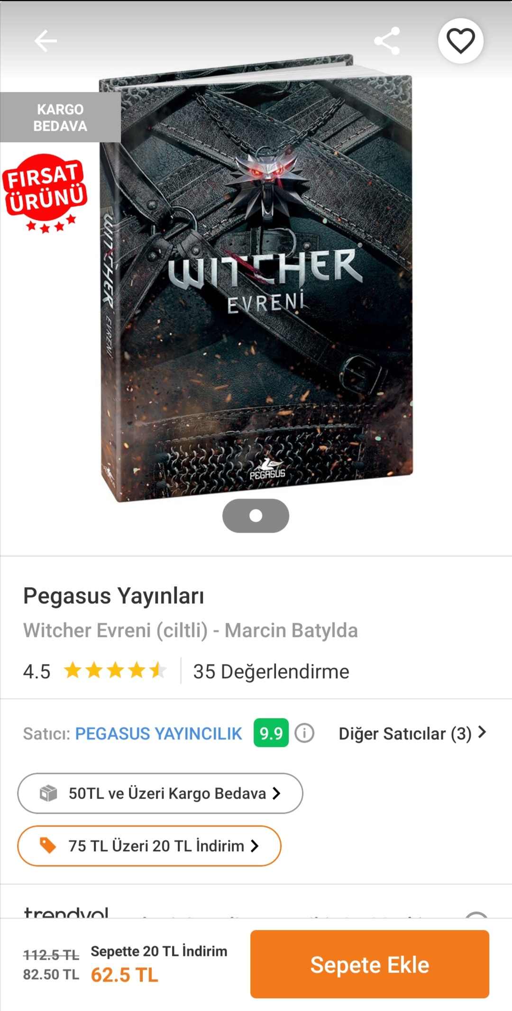Add the product with Sepete Ekle
512x1011 pixels.
coord(370,965)
